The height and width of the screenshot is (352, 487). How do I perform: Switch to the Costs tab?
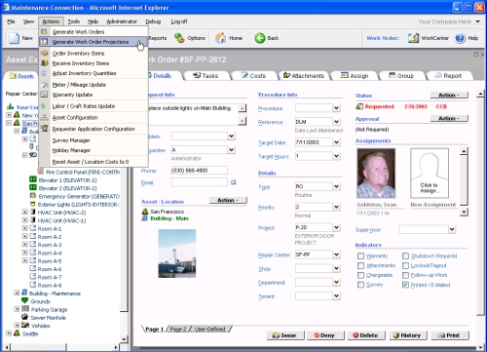(x=253, y=76)
